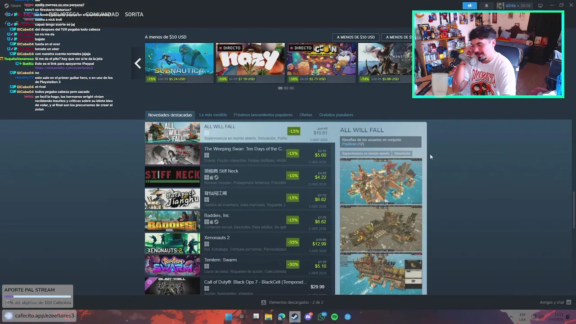Switch to Lo más vendido tab
This screenshot has height=324, width=576.
[213, 115]
